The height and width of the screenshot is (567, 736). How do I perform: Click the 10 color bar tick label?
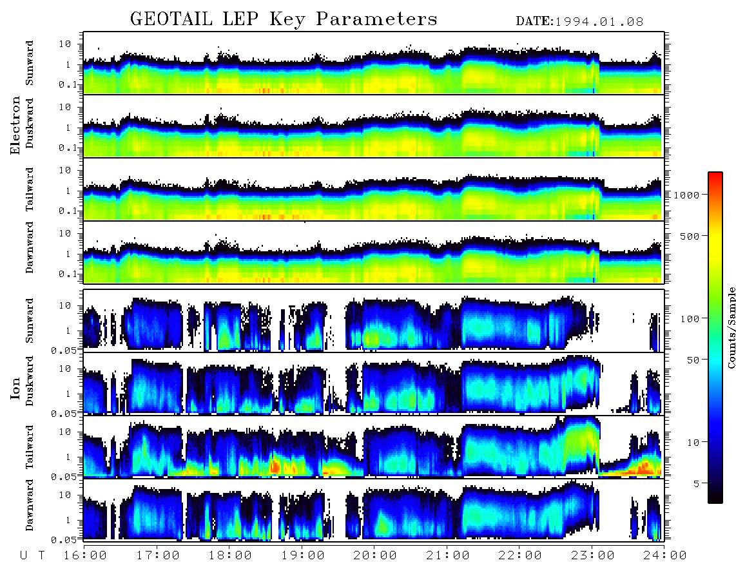tap(693, 442)
